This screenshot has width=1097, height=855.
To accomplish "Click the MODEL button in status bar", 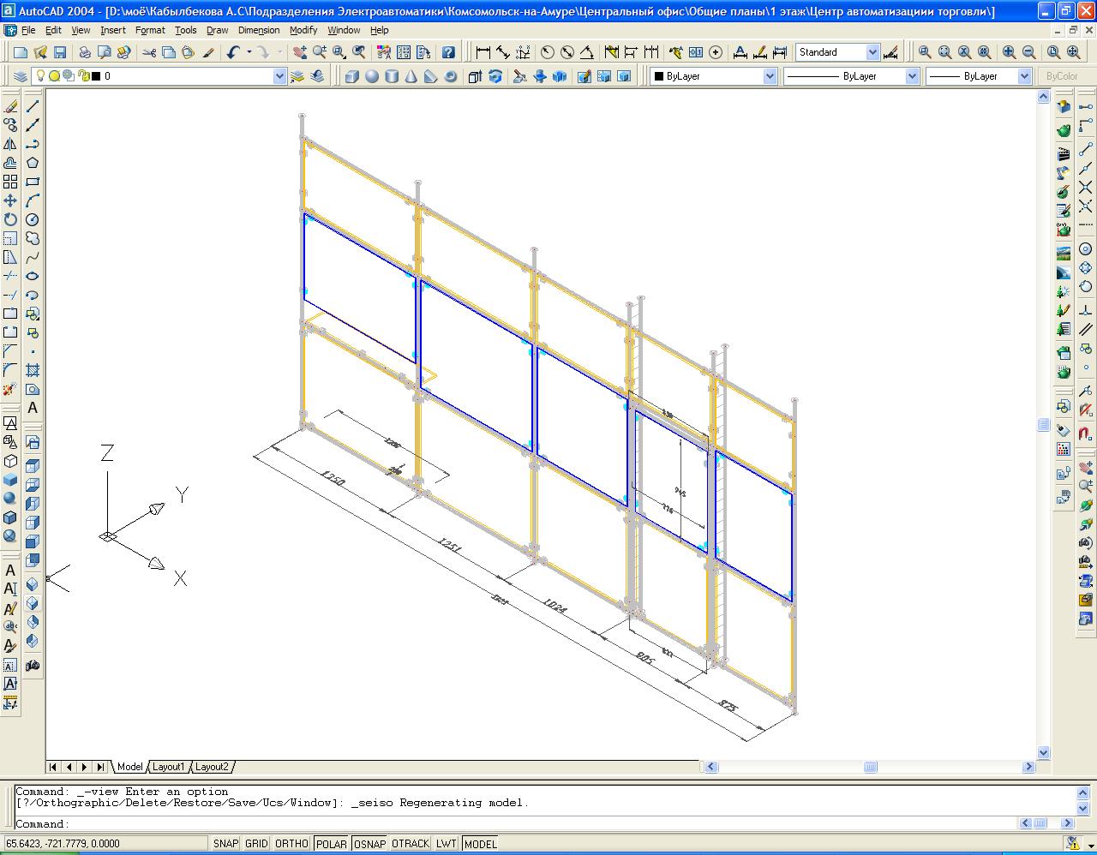I will pyautogui.click(x=481, y=844).
